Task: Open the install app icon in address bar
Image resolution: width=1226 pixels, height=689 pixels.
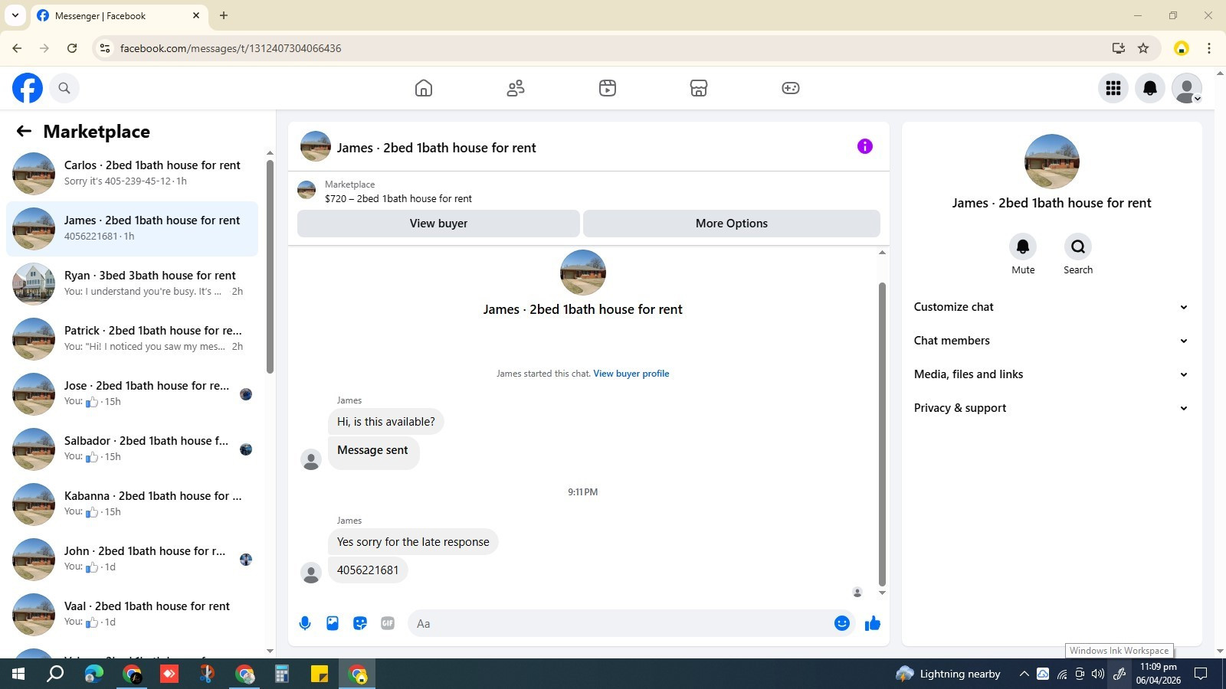Action: [x=1119, y=48]
